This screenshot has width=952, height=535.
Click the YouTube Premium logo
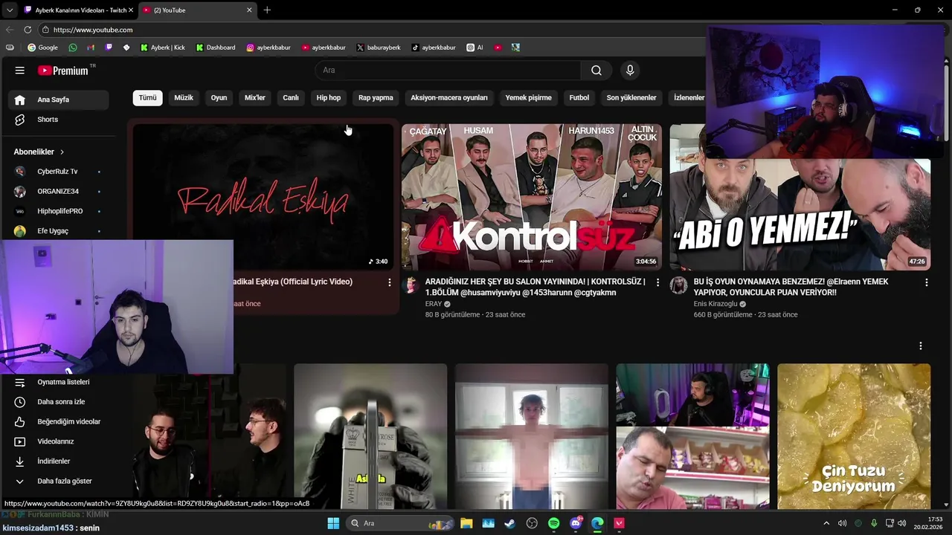(63, 71)
